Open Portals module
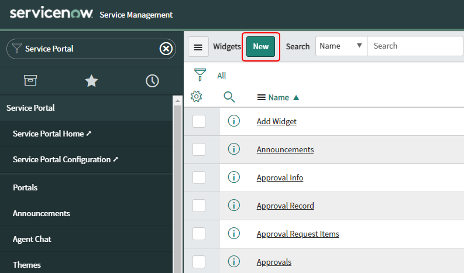464x273 pixels. [x=86, y=187]
